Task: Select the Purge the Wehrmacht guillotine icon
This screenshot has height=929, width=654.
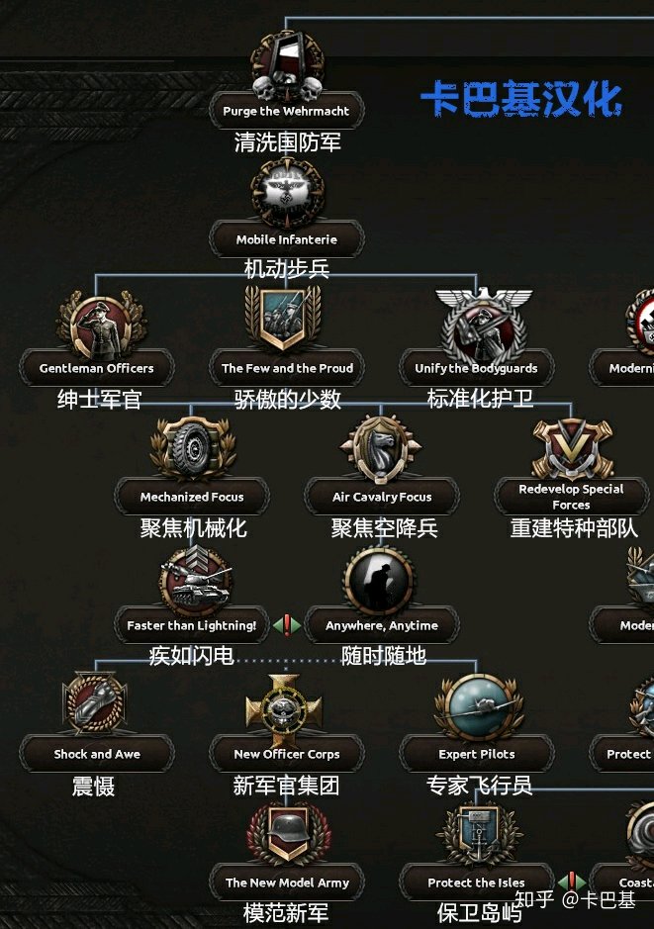Action: pyautogui.click(x=287, y=65)
